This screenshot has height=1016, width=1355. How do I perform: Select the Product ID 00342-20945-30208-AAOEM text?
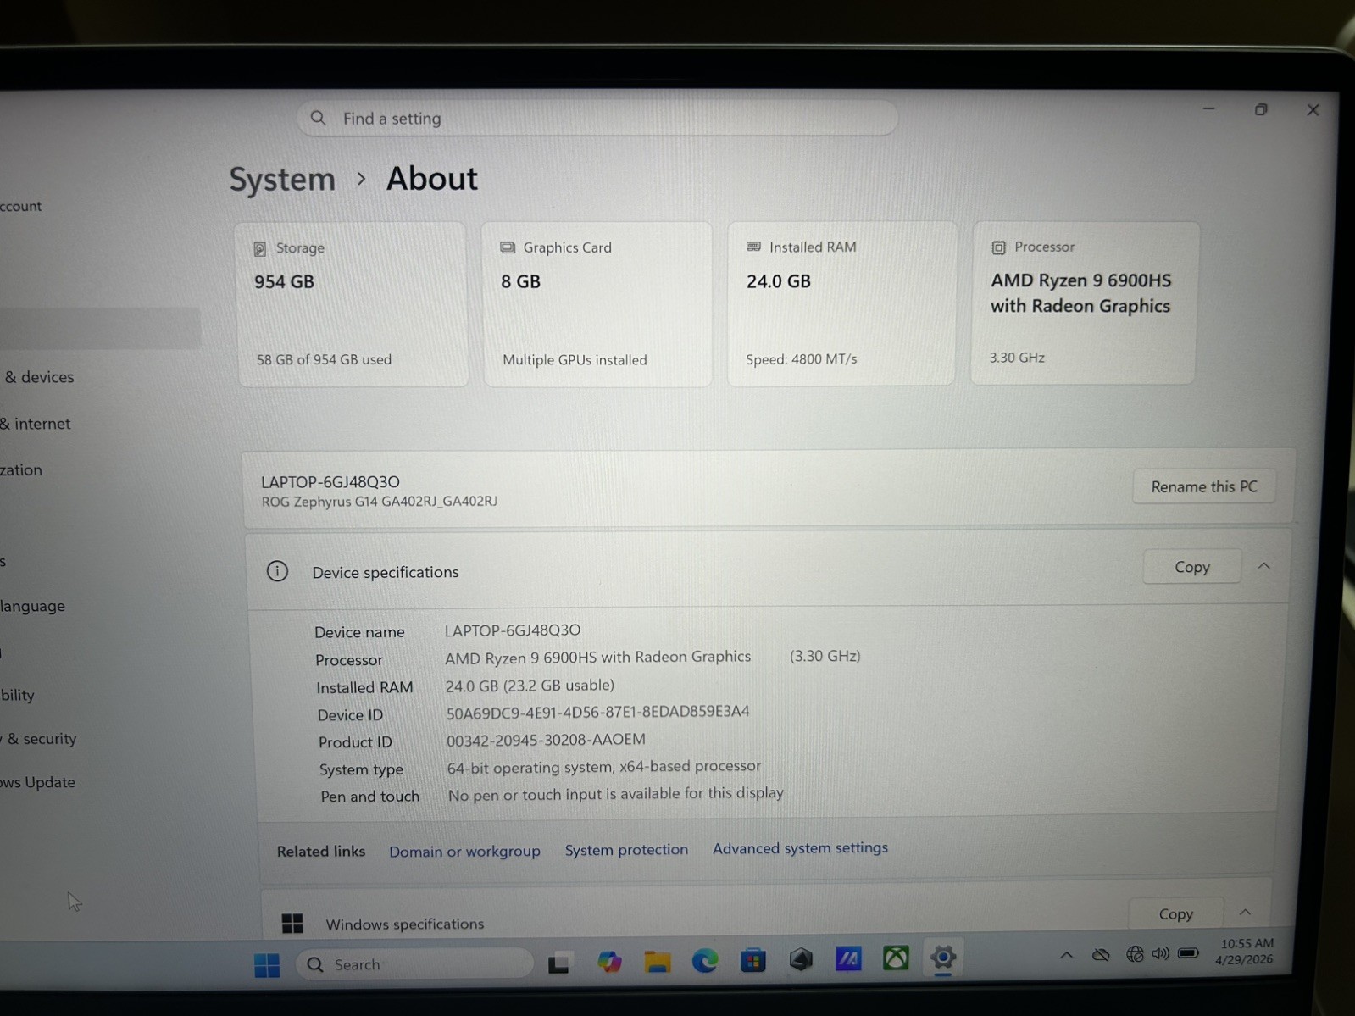click(x=546, y=740)
